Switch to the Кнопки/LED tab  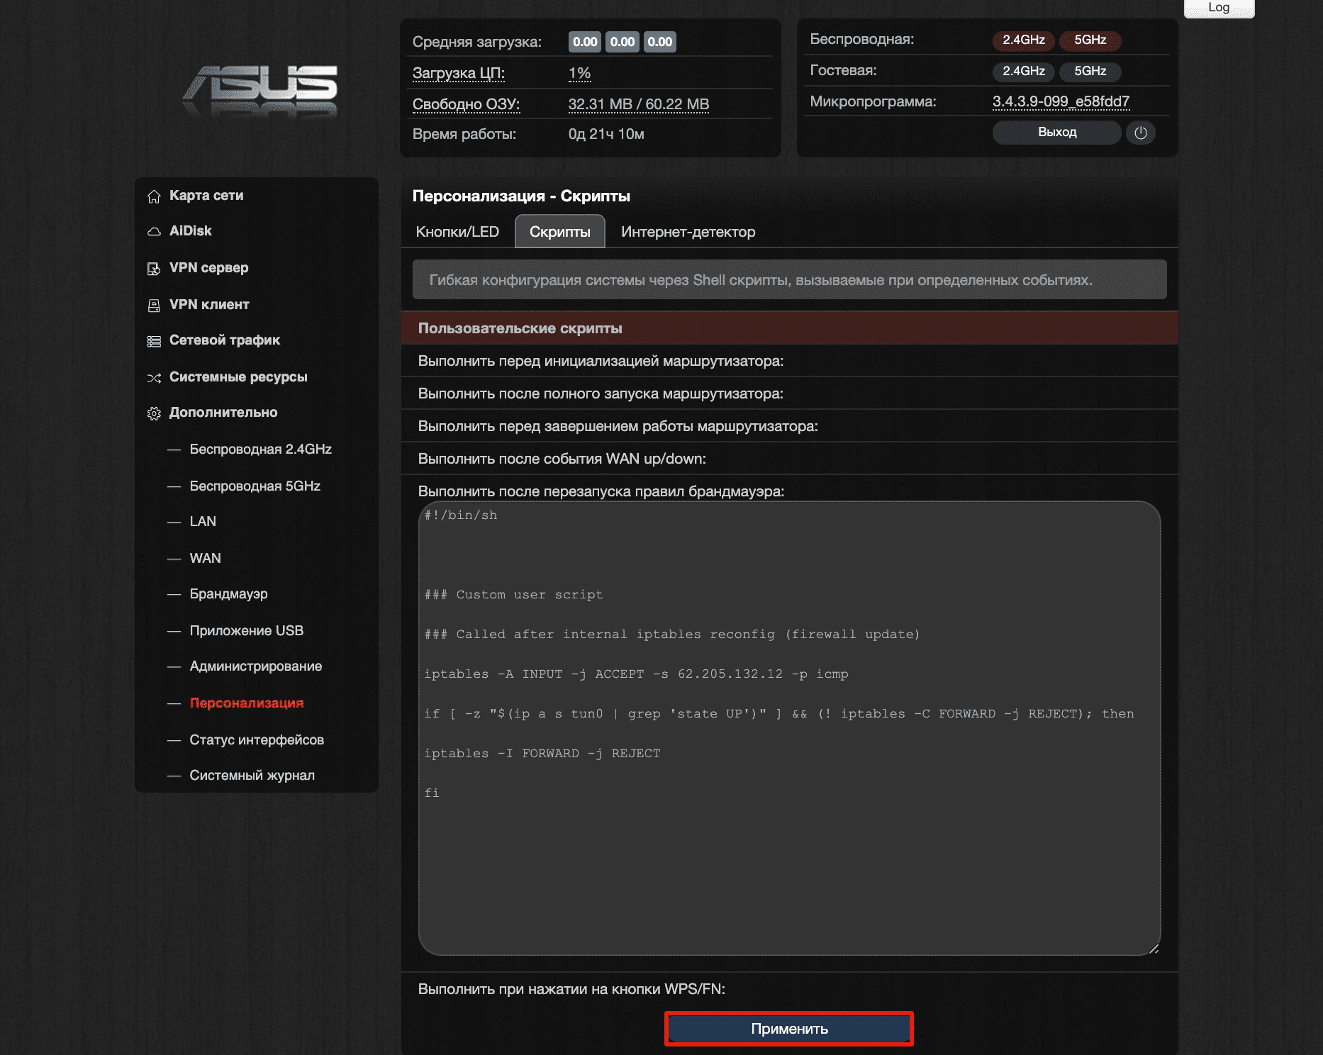click(458, 231)
